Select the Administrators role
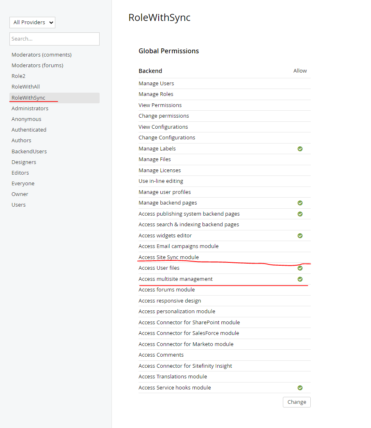371x428 pixels. coord(30,108)
